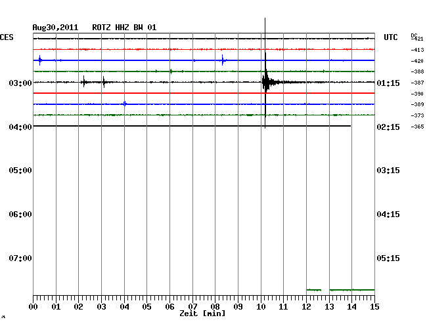Click the date label Aug30,2011
Viewport: 427px width, 324px height.
(x=55, y=28)
